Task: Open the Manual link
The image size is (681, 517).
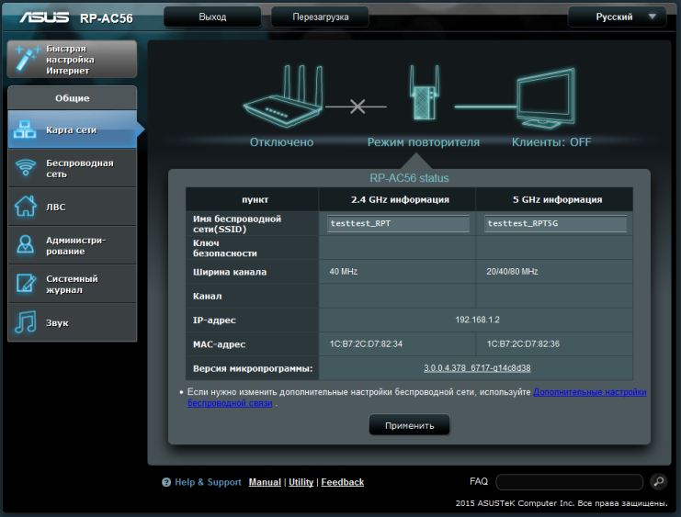Action: 265,482
